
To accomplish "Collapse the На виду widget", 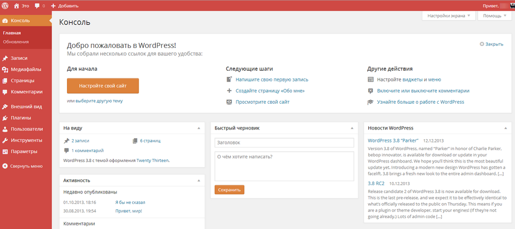I will point(198,128).
